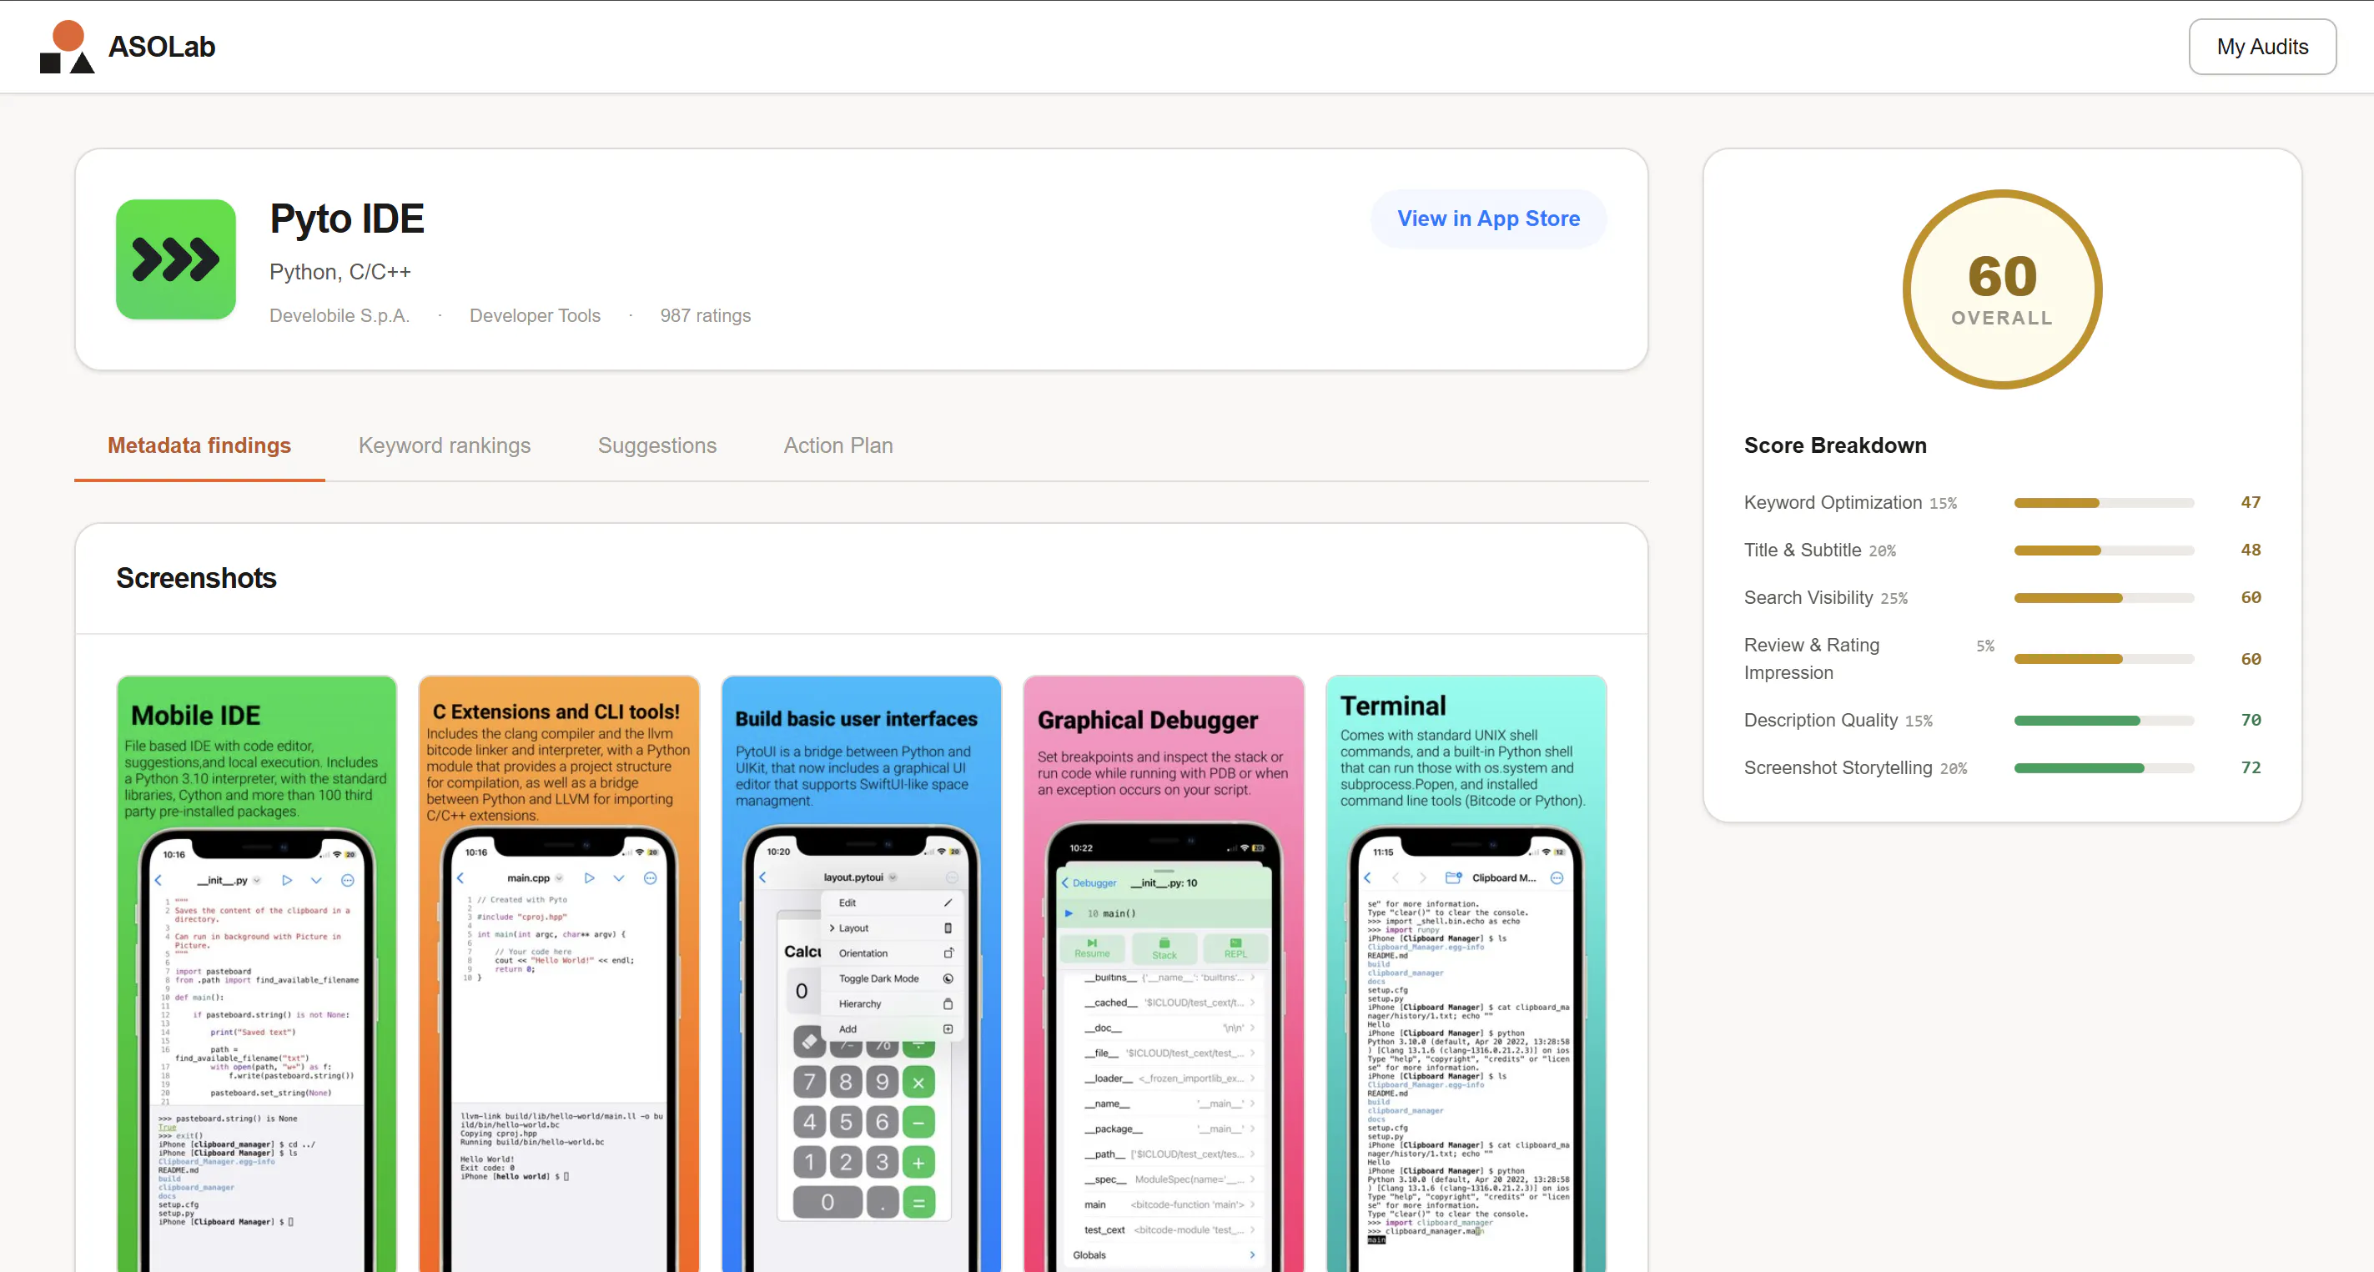View the C Extensions and CLI tools screenshot
The width and height of the screenshot is (2374, 1272).
pyautogui.click(x=559, y=973)
